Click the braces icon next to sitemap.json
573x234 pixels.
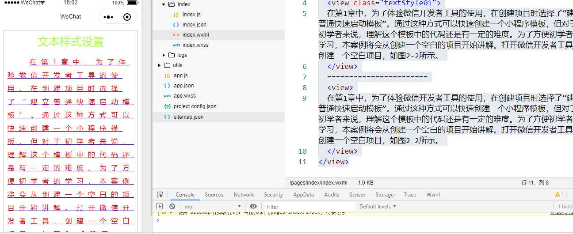click(x=167, y=117)
